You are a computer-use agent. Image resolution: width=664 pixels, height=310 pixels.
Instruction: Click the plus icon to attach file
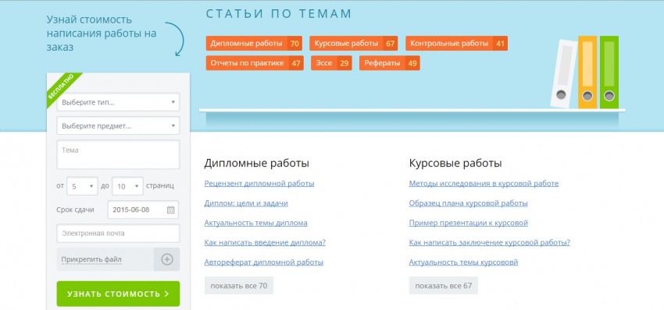click(167, 259)
